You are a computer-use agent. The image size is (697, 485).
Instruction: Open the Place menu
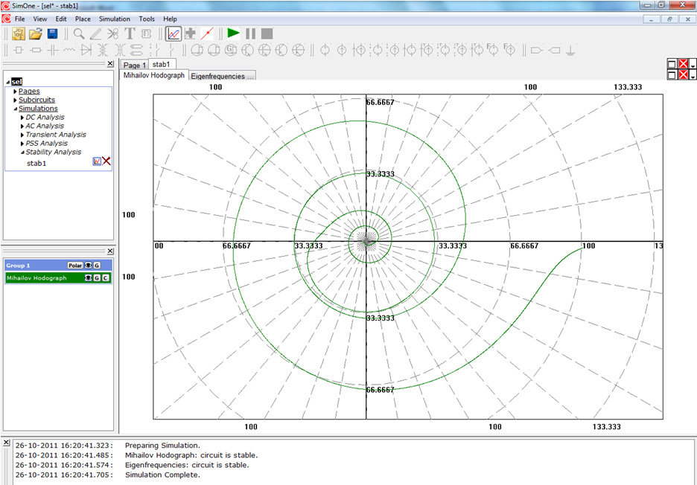(83, 19)
